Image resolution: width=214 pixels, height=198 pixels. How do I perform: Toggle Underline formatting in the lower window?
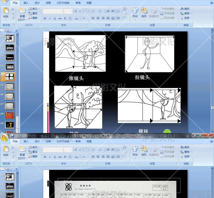(55, 157)
